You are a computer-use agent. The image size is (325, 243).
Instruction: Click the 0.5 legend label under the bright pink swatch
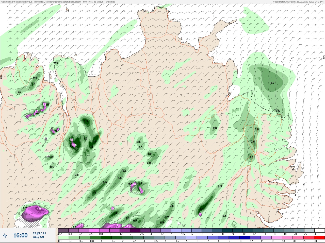tap(91, 234)
